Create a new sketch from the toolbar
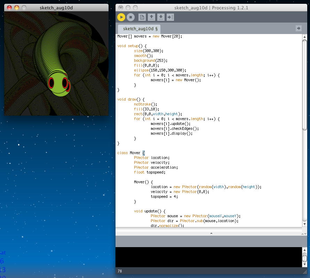Image resolution: width=310 pixels, height=278 pixels. click(142, 17)
